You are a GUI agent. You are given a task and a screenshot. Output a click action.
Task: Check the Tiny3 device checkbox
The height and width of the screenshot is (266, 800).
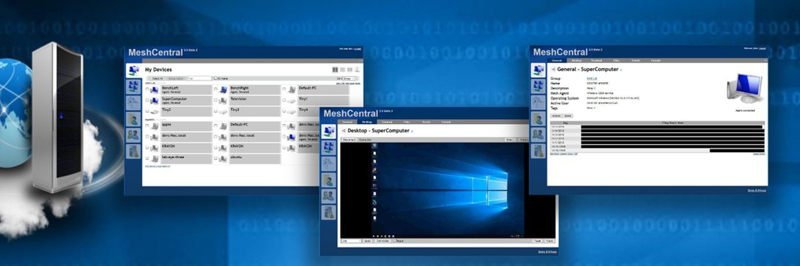pyautogui.click(x=215, y=111)
